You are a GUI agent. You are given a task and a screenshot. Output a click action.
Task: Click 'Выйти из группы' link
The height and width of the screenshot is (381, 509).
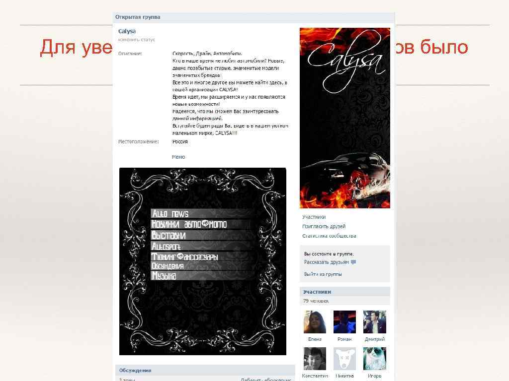pos(323,274)
